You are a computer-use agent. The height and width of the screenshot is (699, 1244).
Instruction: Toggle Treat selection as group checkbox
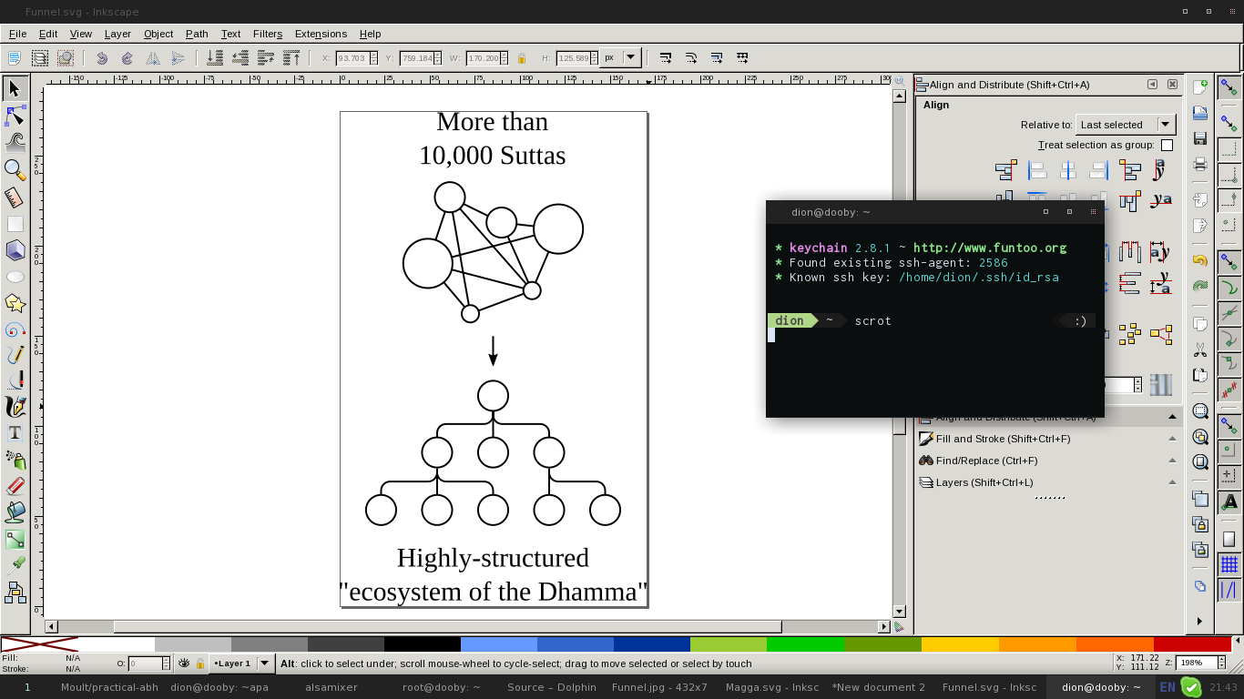(x=1167, y=145)
